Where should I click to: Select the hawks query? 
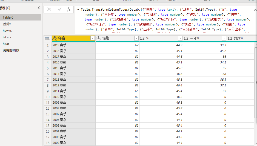tap(7, 31)
